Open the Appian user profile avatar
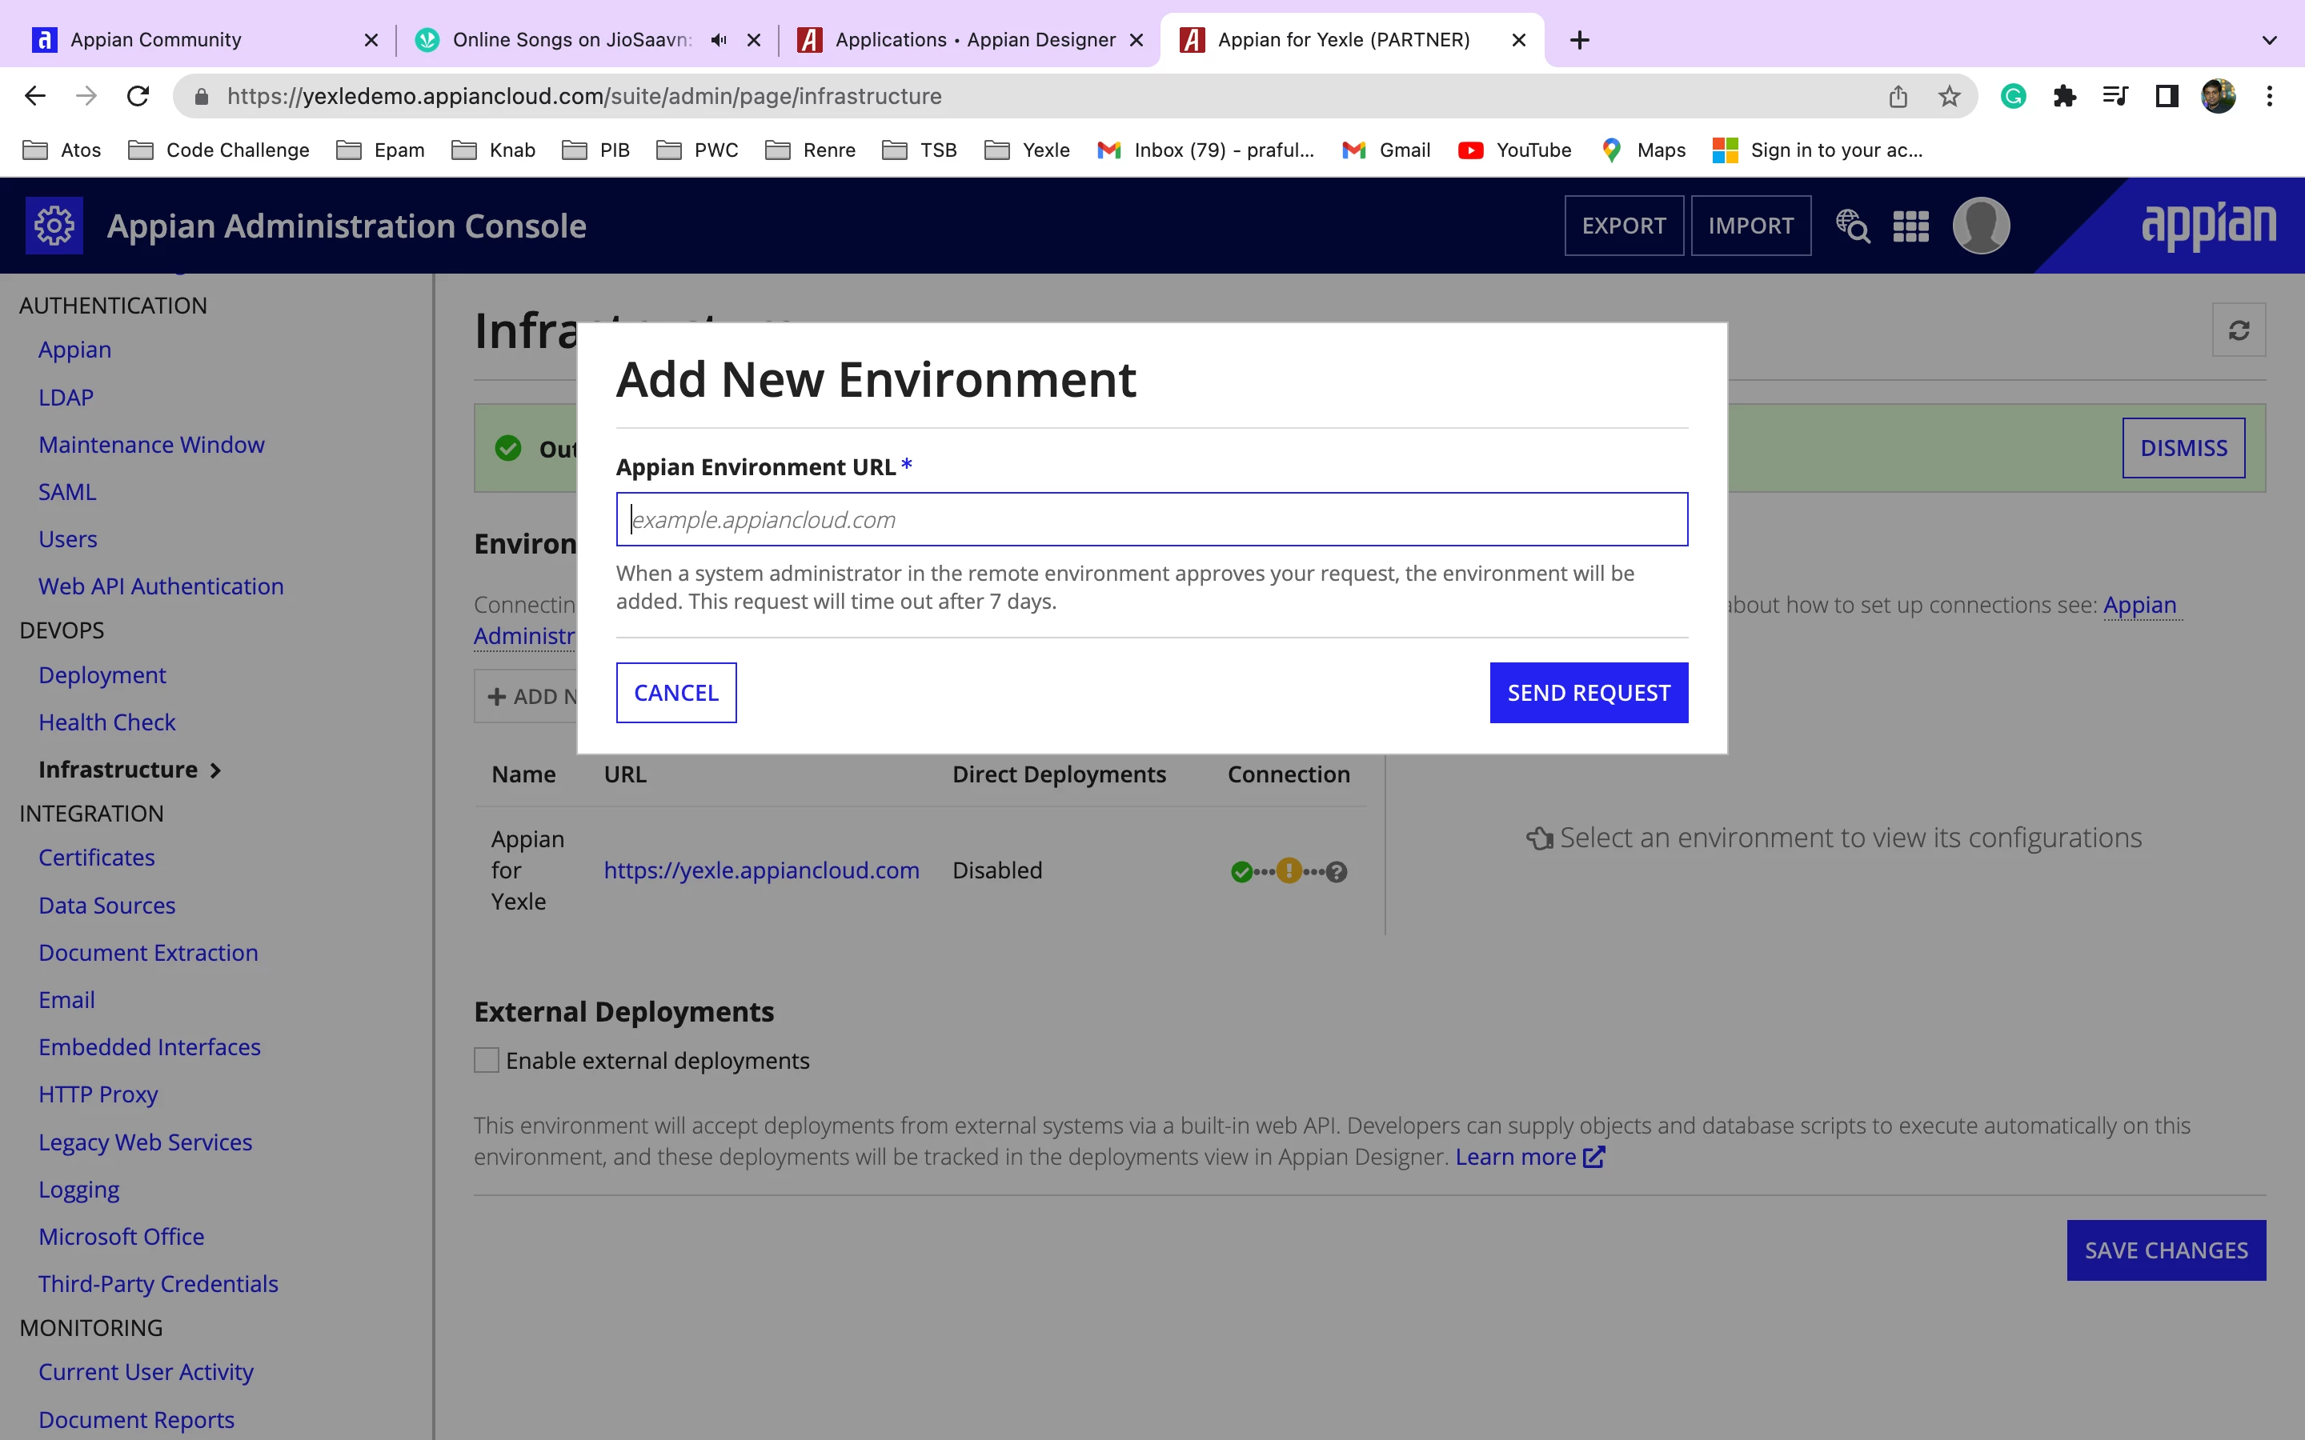 coord(1981,226)
